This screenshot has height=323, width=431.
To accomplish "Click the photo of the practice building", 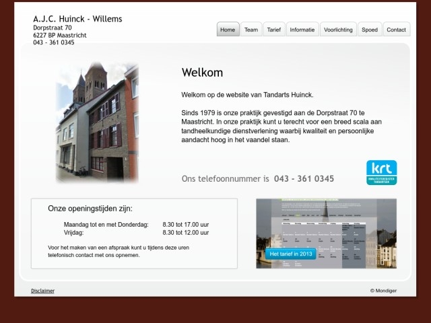I will coord(97,123).
